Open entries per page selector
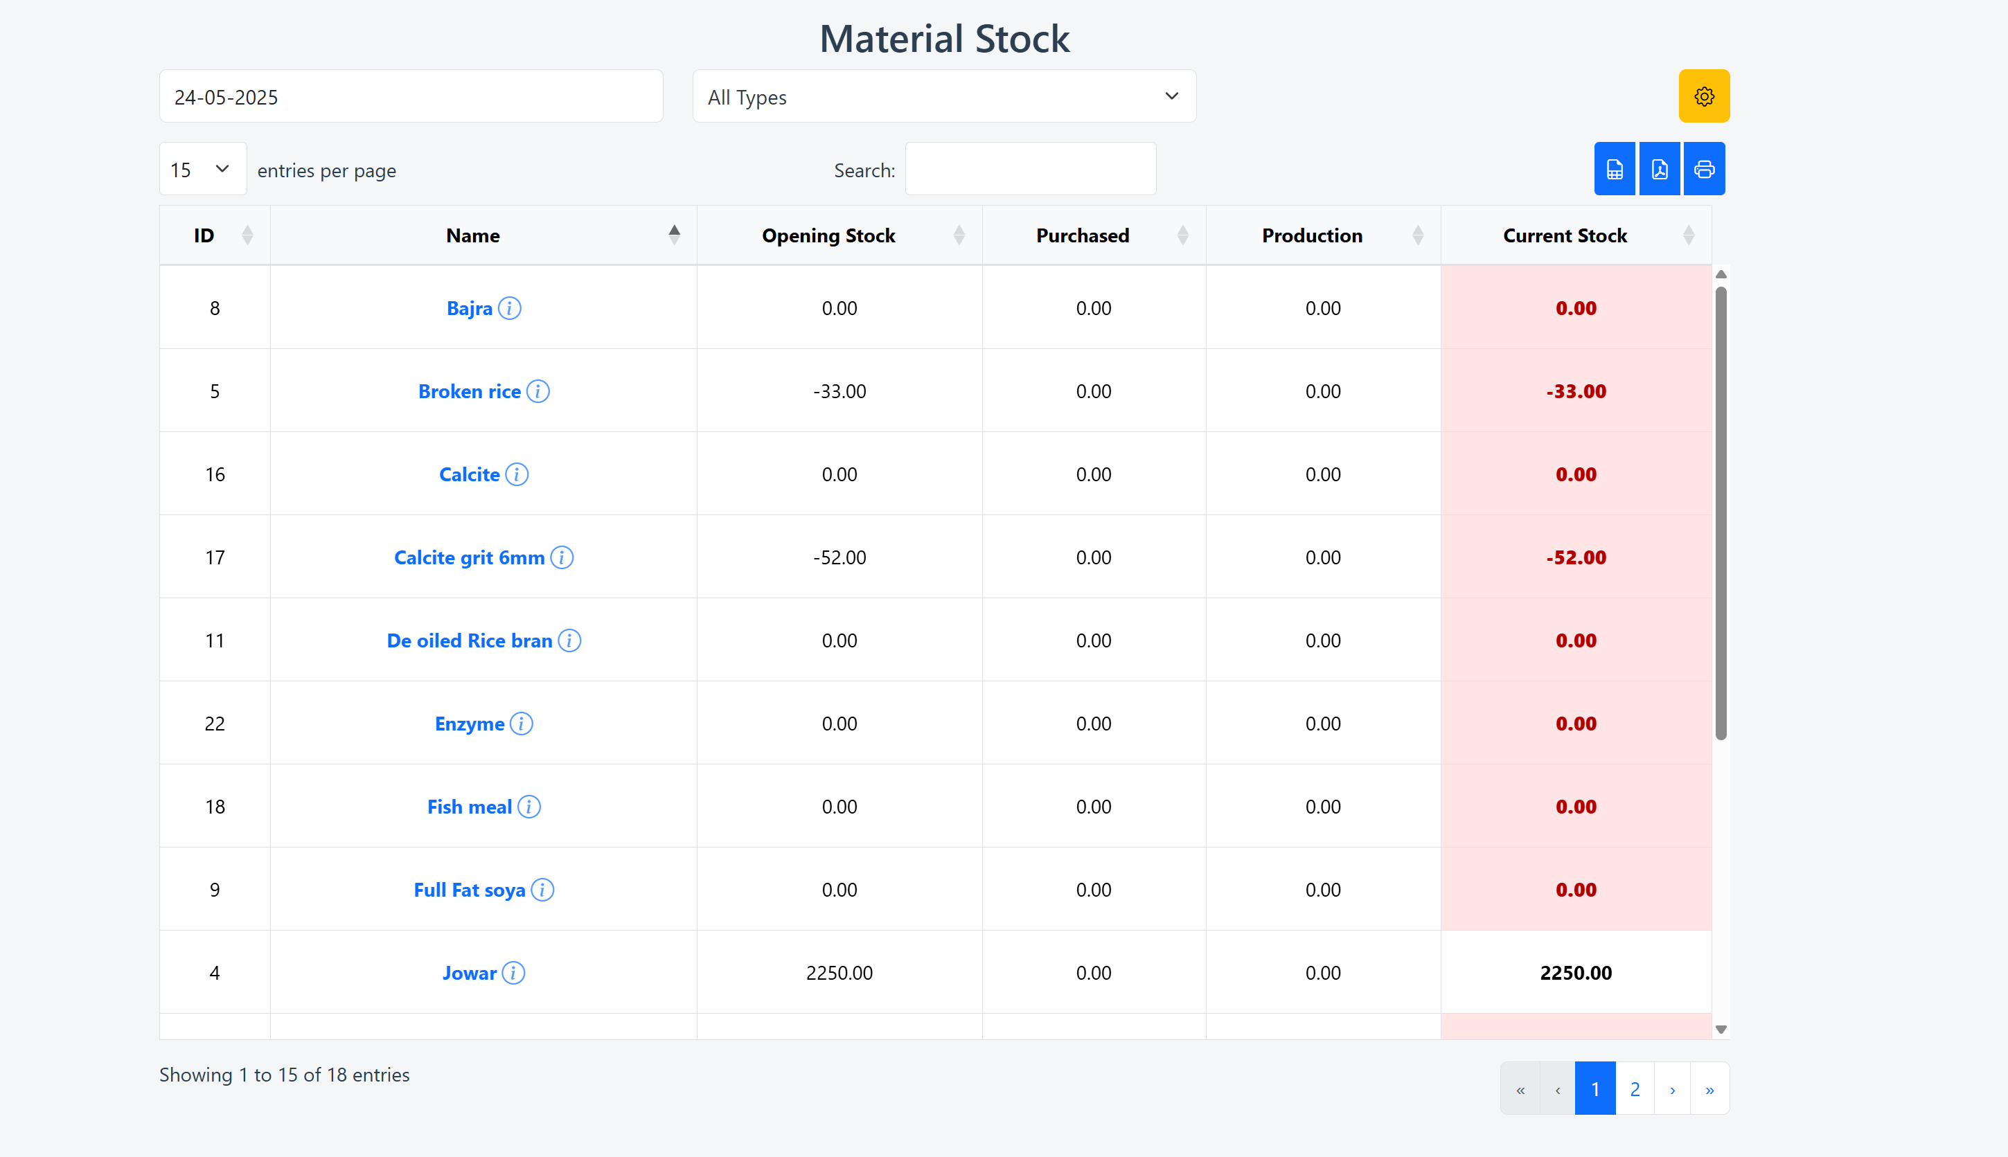 tap(202, 168)
